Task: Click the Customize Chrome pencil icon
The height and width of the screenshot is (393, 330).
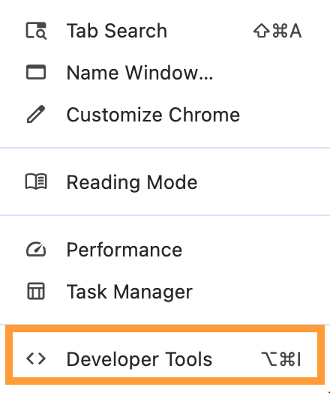Action: click(36, 114)
